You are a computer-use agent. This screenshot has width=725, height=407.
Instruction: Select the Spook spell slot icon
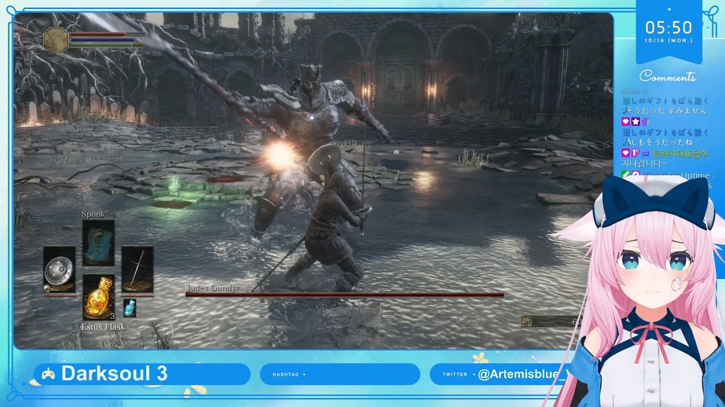[99, 243]
